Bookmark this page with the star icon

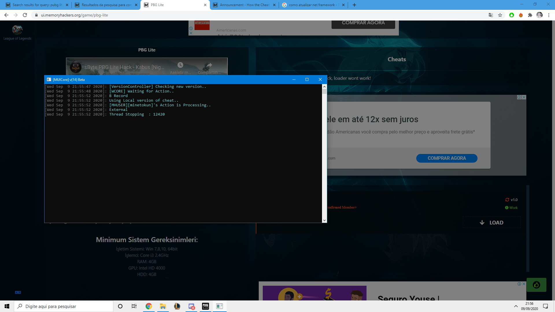500,15
